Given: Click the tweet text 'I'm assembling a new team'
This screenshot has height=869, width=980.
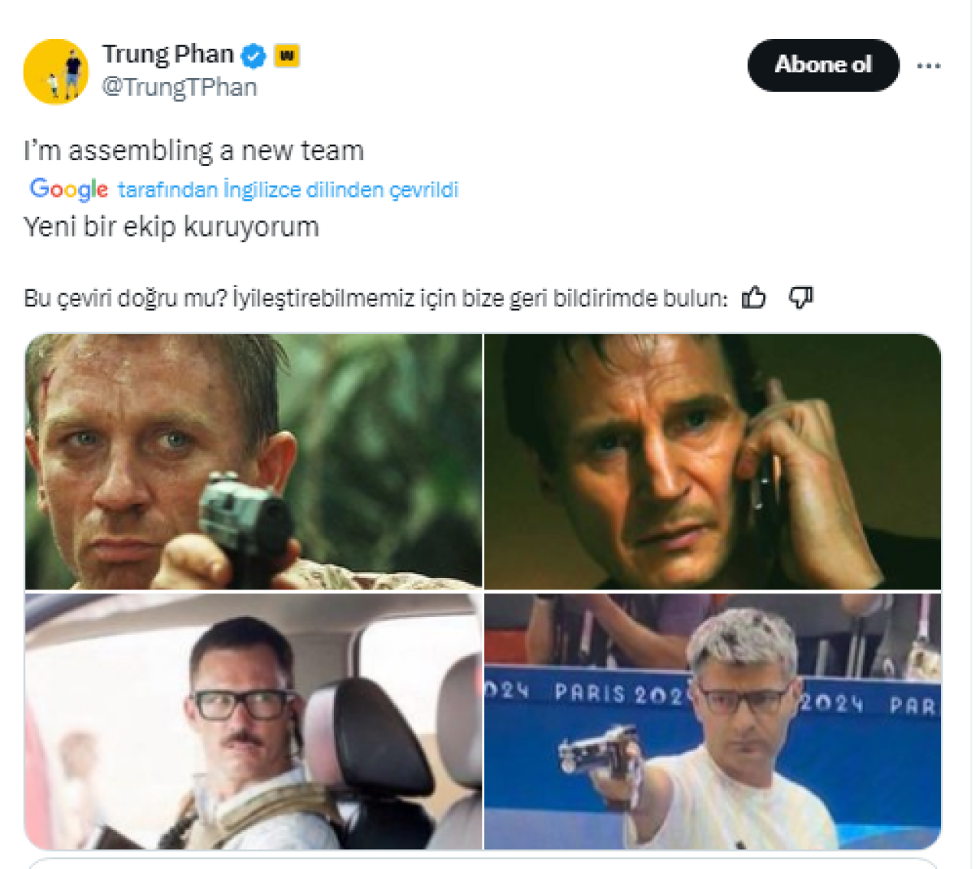Looking at the screenshot, I should pos(194,151).
